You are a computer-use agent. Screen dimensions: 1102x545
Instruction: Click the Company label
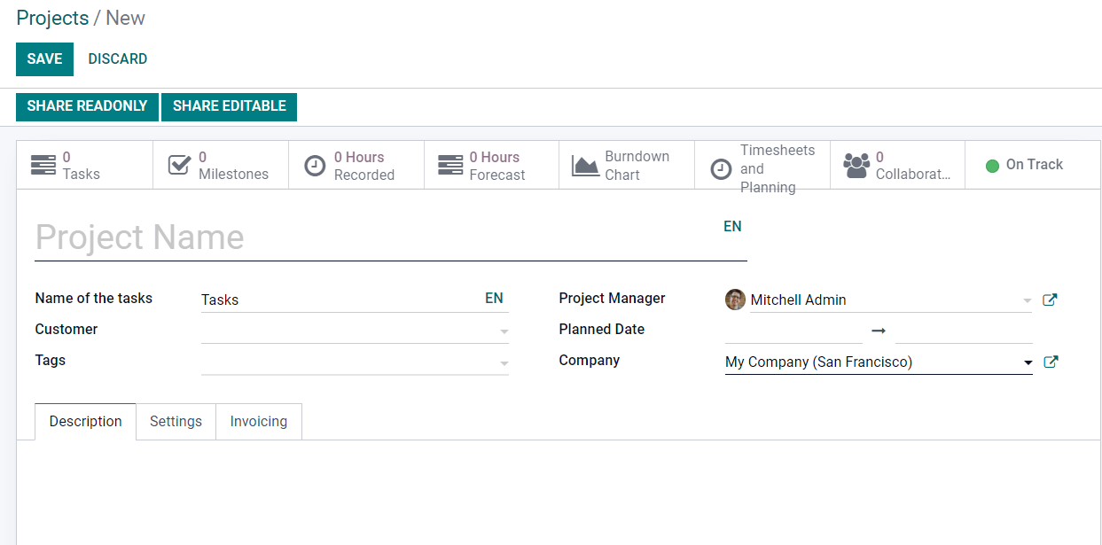[590, 361]
